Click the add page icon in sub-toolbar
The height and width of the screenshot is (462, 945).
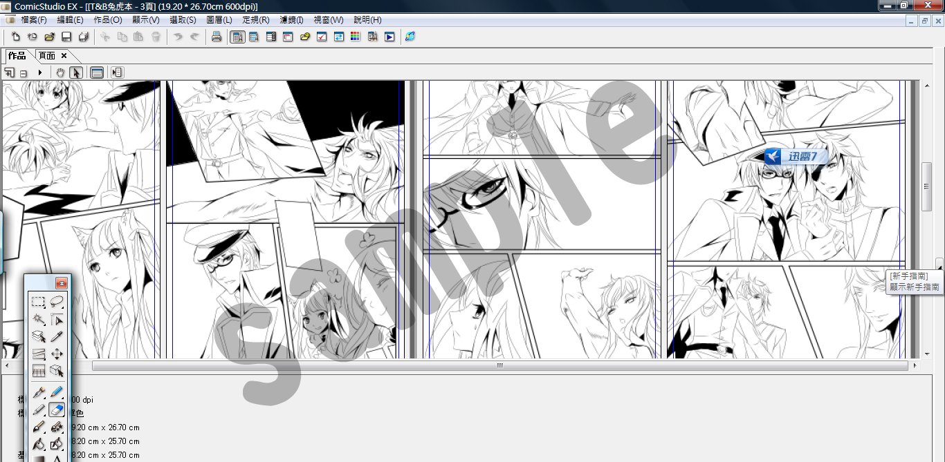10,73
